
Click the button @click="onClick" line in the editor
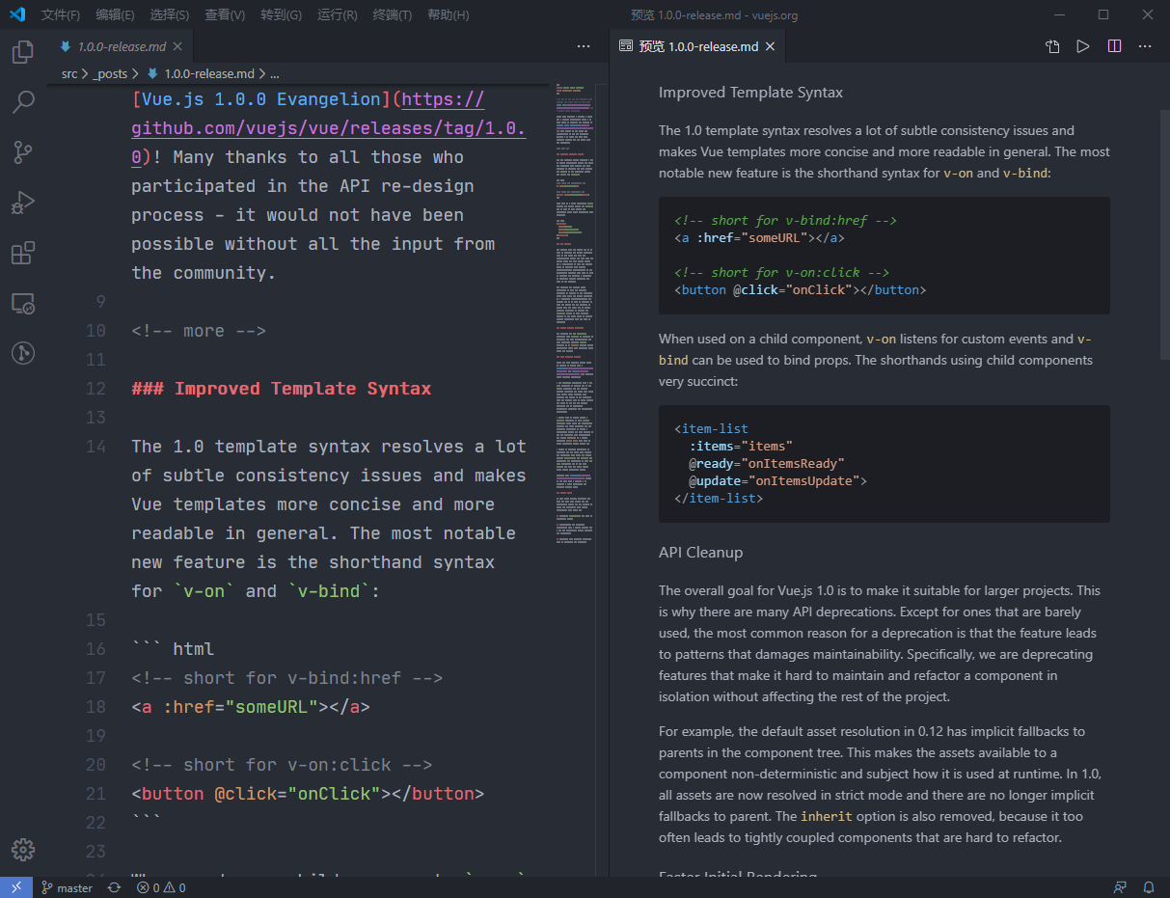click(308, 794)
